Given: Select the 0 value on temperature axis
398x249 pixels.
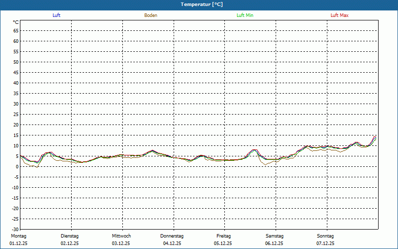Looking at the screenshot, I should [x=17, y=167].
